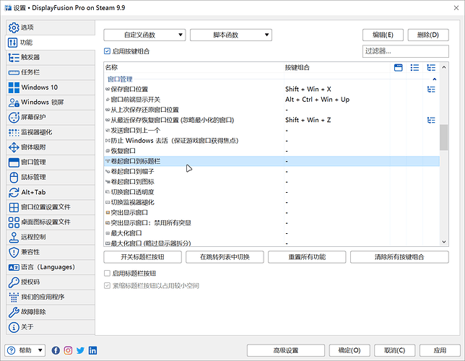Viewport: 465px width, 361px height.
Task: Click the Twitter icon
Action: (80, 351)
